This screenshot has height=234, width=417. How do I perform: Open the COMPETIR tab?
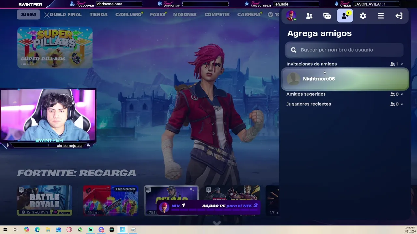click(x=217, y=15)
